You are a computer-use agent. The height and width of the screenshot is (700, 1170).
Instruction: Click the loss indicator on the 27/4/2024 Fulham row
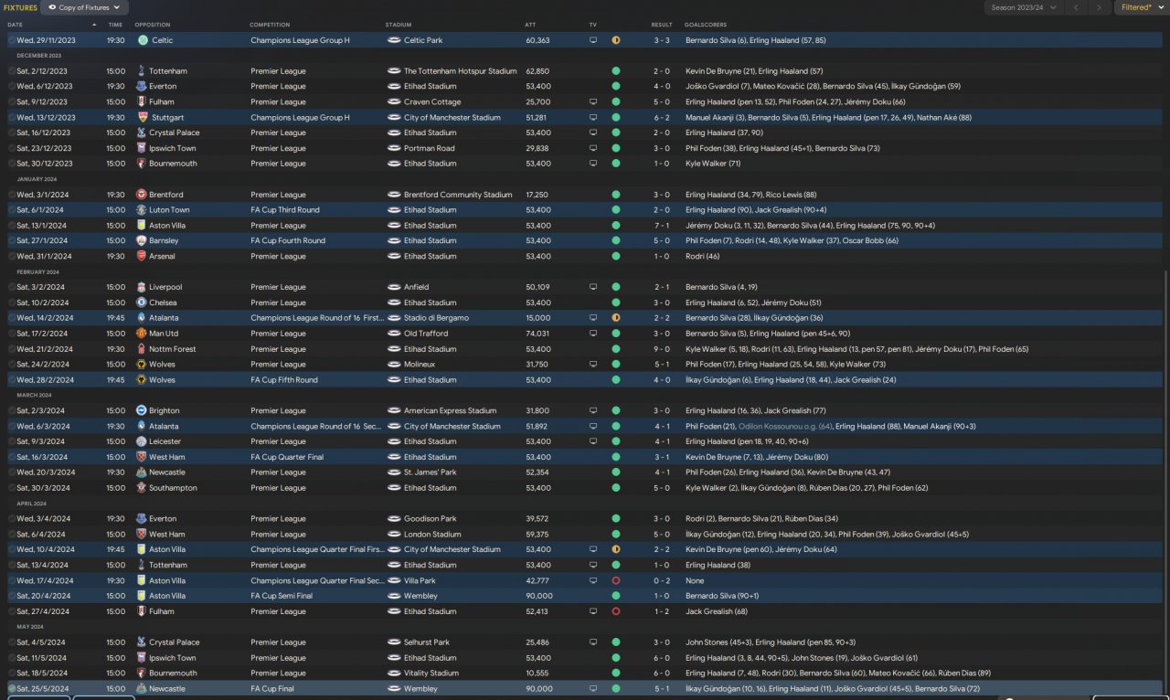616,611
